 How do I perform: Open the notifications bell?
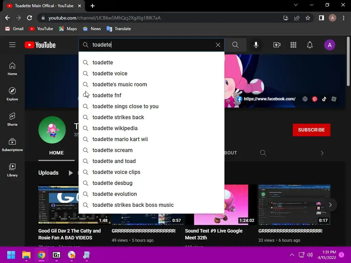(x=310, y=45)
